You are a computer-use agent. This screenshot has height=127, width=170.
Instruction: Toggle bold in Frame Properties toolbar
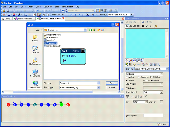(x=143, y=26)
